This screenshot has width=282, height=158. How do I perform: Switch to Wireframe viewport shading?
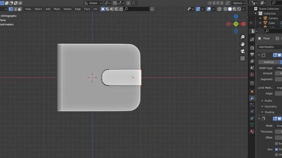pyautogui.click(x=225, y=9)
